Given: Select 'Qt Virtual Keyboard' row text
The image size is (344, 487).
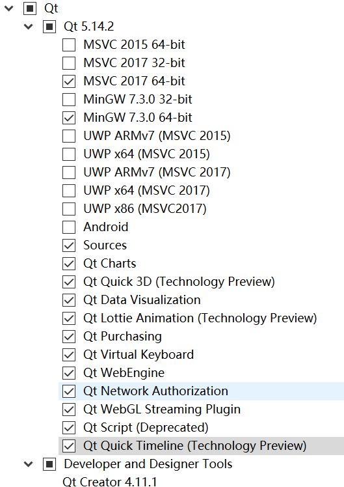Looking at the screenshot, I should [139, 355].
